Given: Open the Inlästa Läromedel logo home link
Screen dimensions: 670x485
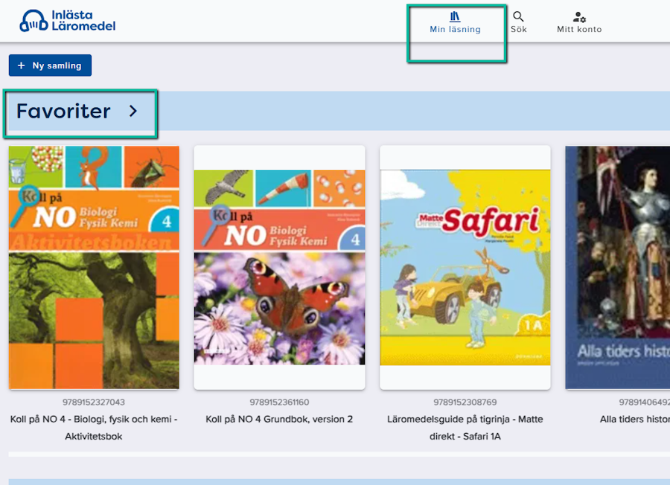Looking at the screenshot, I should [x=68, y=21].
